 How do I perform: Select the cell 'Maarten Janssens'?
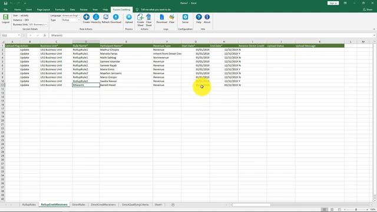[x=126, y=73]
